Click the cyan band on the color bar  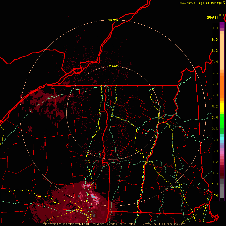[x=222, y=138]
